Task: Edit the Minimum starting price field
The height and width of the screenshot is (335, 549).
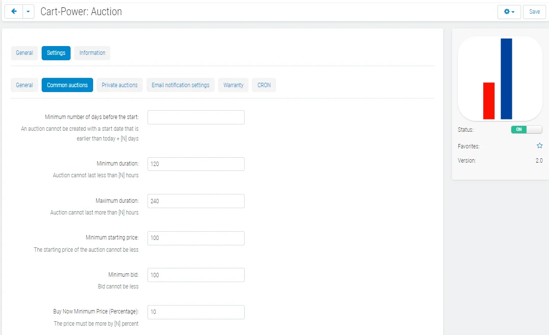Action: tap(196, 238)
